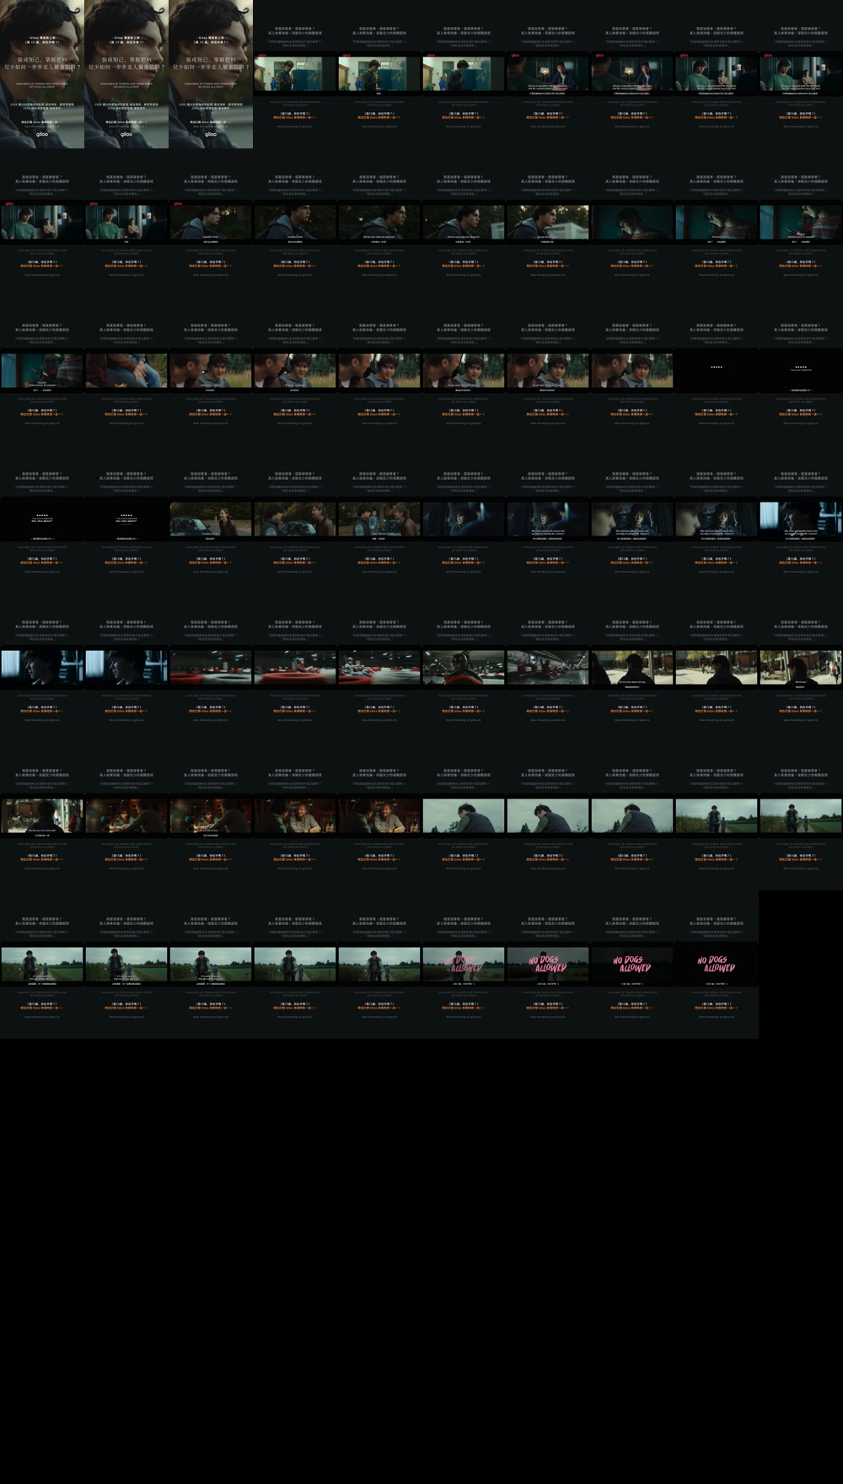
Task: Open the close-up frame of hands on jeans
Action: point(126,371)
